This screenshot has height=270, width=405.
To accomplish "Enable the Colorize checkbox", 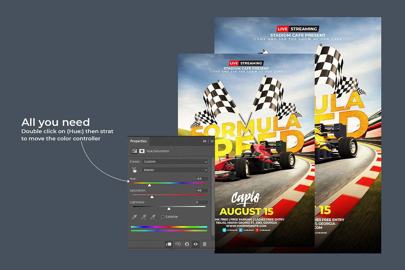I will (x=162, y=217).
